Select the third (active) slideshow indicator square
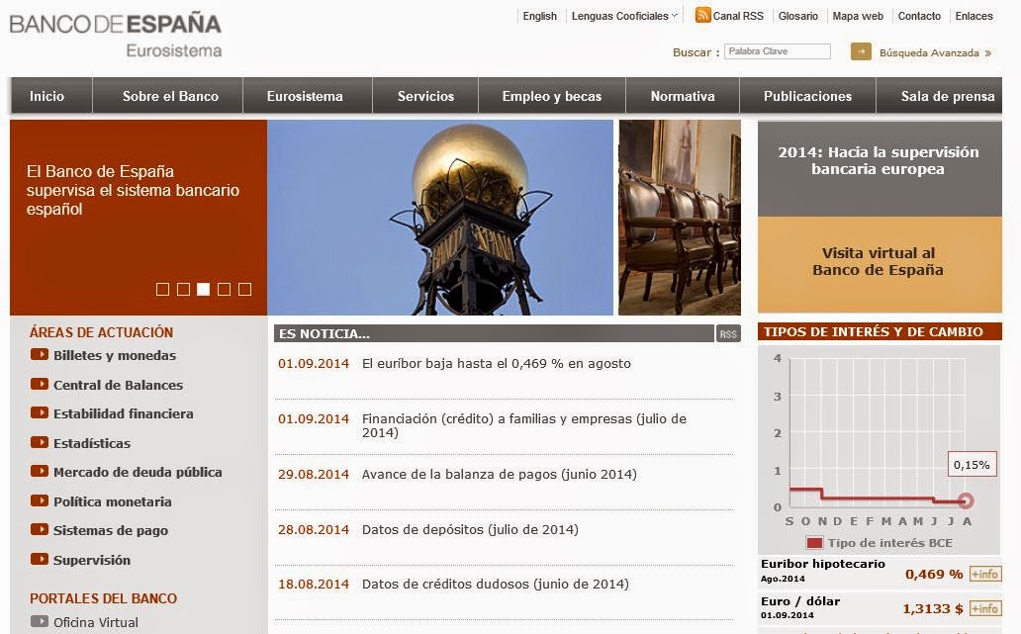This screenshot has width=1021, height=634. click(x=204, y=289)
